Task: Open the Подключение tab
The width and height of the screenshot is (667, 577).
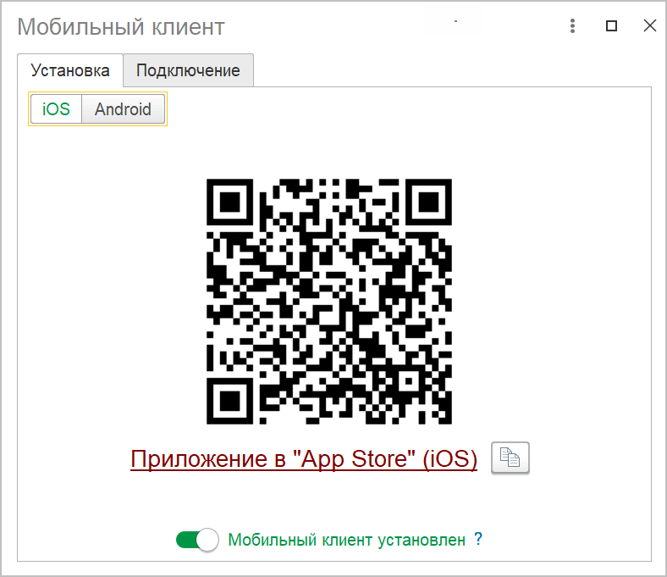Action: point(189,70)
